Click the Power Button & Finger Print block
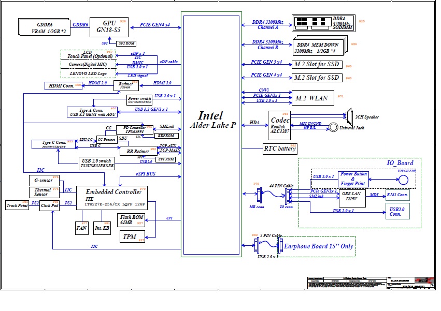441x311 pixels. [353, 179]
